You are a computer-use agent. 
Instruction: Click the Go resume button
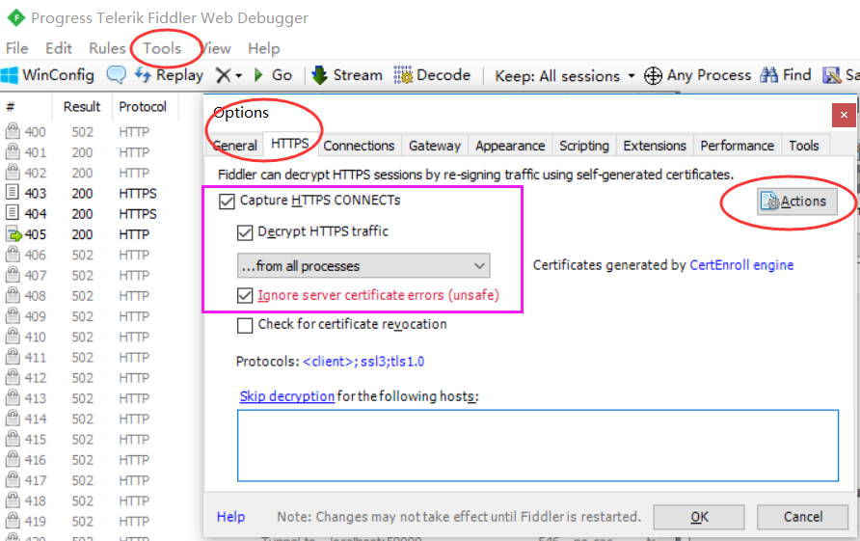click(273, 75)
